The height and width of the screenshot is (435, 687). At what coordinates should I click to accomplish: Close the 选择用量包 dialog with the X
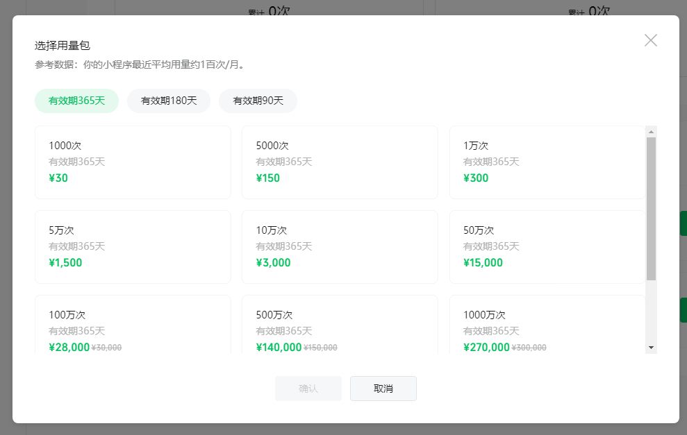tap(650, 40)
